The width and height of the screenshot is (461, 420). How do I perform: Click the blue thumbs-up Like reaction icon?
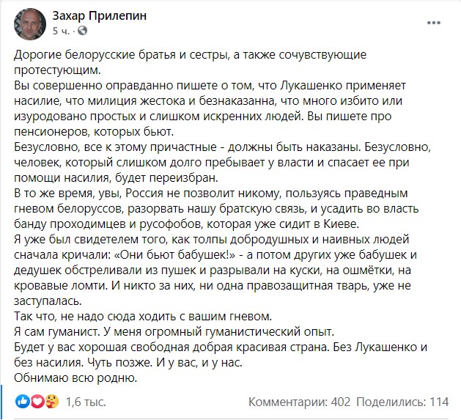tap(23, 402)
